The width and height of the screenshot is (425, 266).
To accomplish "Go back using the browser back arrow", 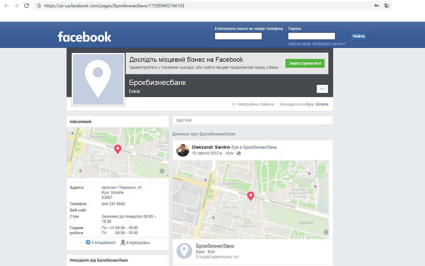I will coord(6,6).
